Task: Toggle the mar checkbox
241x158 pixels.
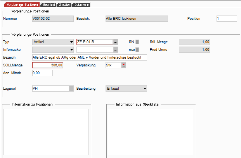Action: (x=137, y=50)
